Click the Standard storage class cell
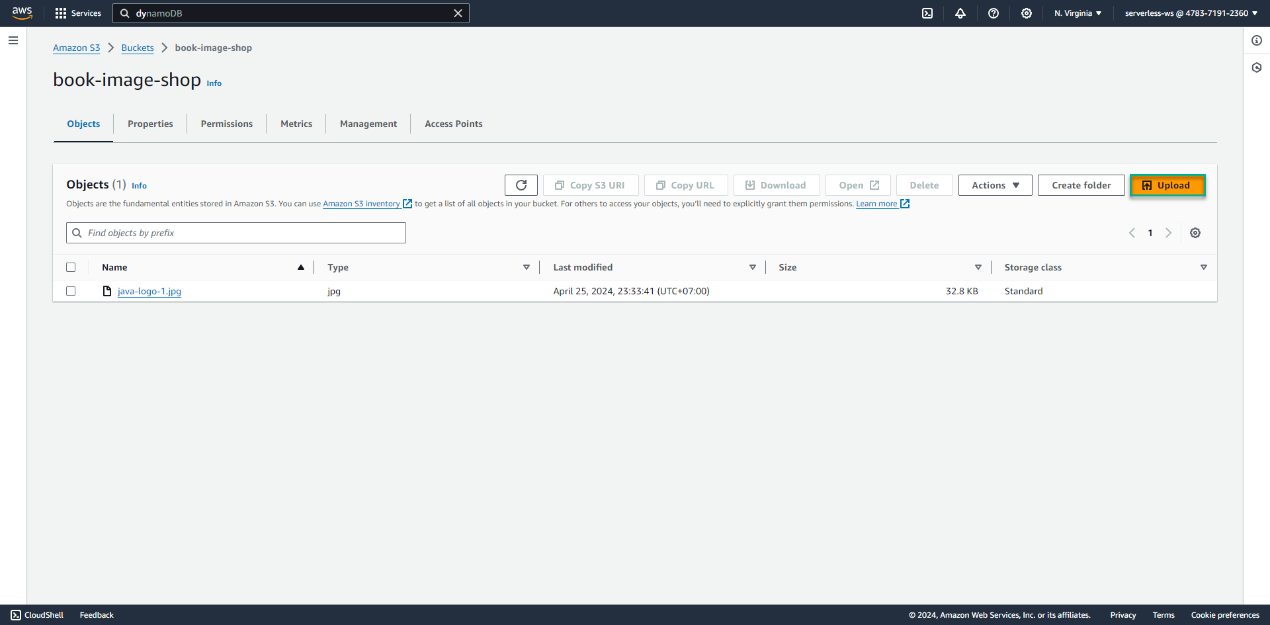Image resolution: width=1270 pixels, height=625 pixels. 1023,291
